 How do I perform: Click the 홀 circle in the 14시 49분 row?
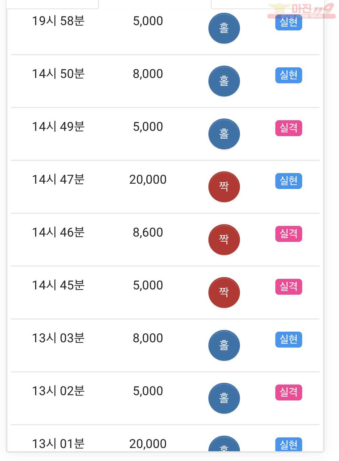pos(224,134)
